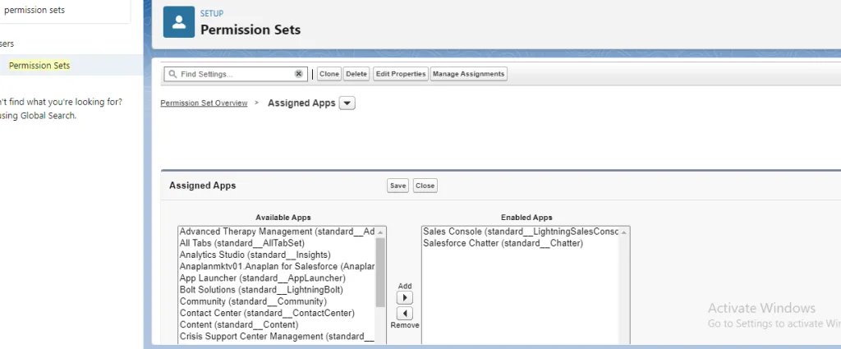Viewport: 841px width, 349px height.
Task: Clear the Find Settings search box
Action: point(299,74)
